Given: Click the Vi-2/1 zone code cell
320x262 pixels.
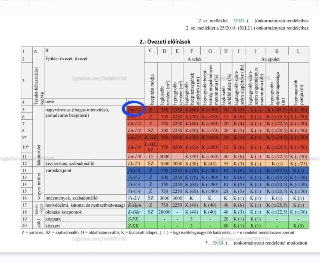Looking at the screenshot, I should click(x=134, y=198).
